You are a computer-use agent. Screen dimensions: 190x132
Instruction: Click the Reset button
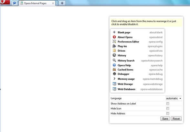[176, 119]
